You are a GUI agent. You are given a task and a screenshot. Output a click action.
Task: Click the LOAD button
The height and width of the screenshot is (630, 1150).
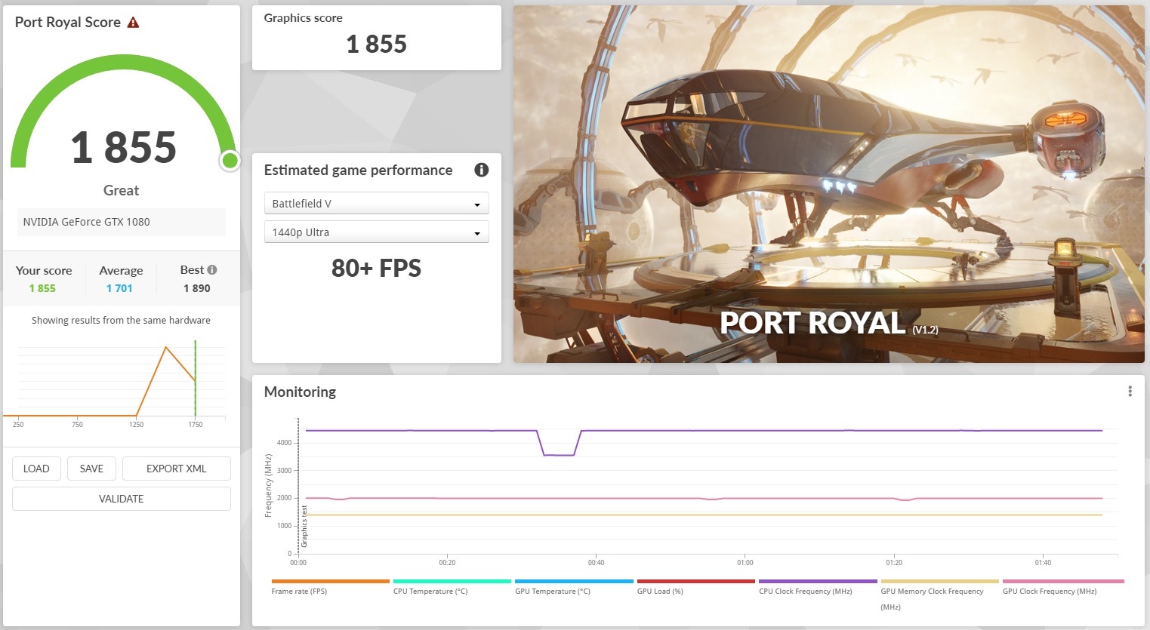click(36, 469)
